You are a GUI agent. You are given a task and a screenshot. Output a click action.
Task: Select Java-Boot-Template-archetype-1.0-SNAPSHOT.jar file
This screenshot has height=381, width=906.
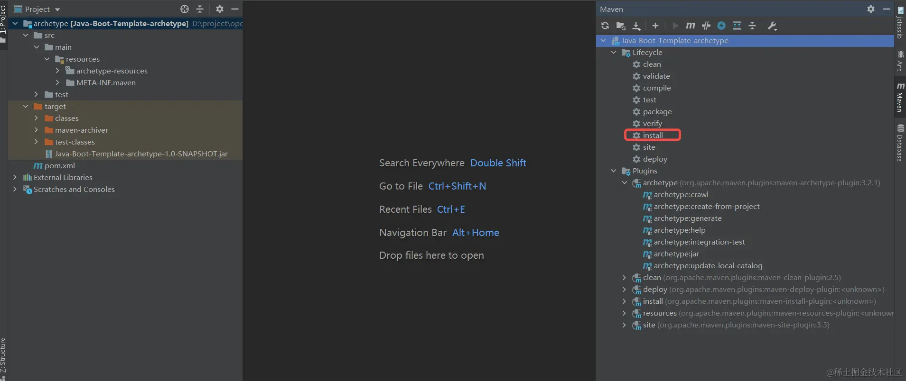(x=141, y=154)
